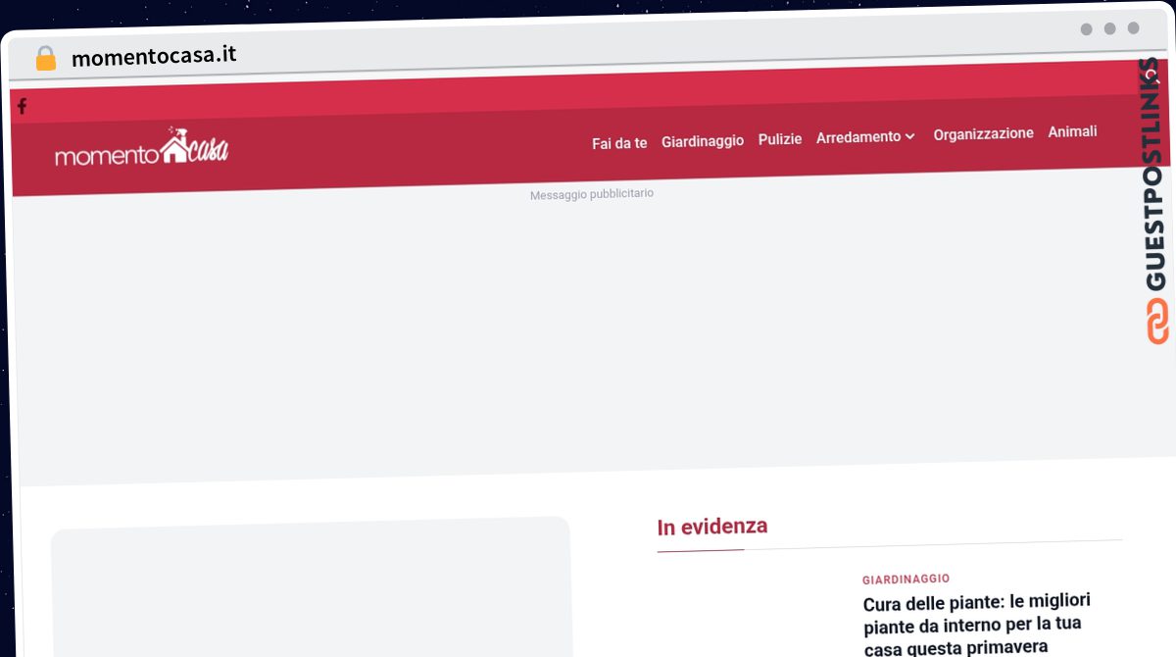Open the Fai da te menu
Screen dimensions: 1176x657
pos(619,143)
